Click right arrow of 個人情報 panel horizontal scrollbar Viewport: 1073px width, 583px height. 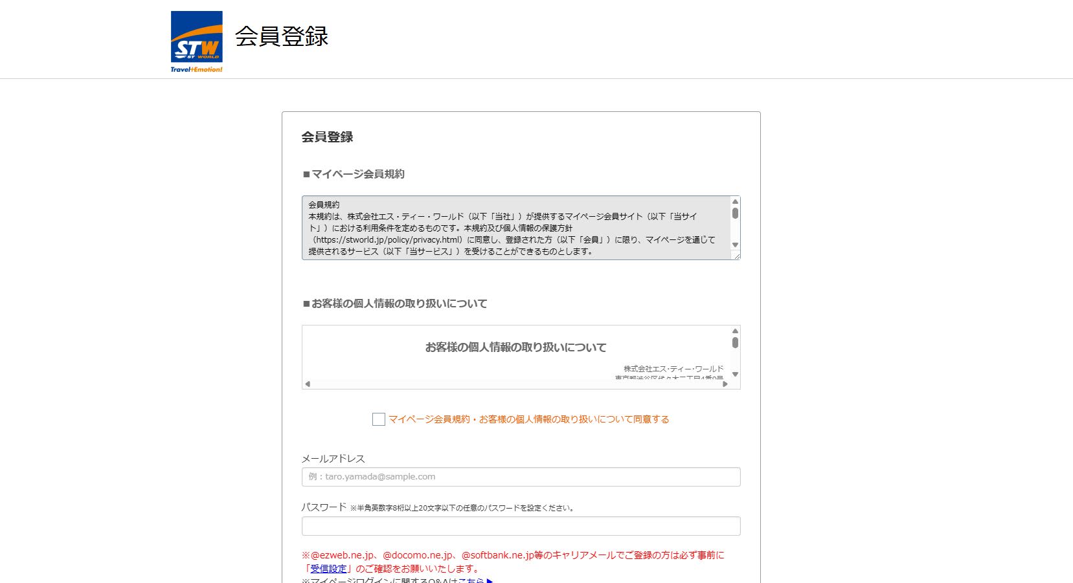725,384
